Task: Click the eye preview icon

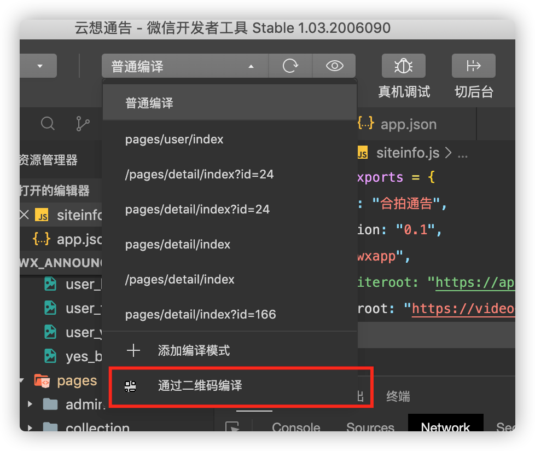Action: click(334, 66)
